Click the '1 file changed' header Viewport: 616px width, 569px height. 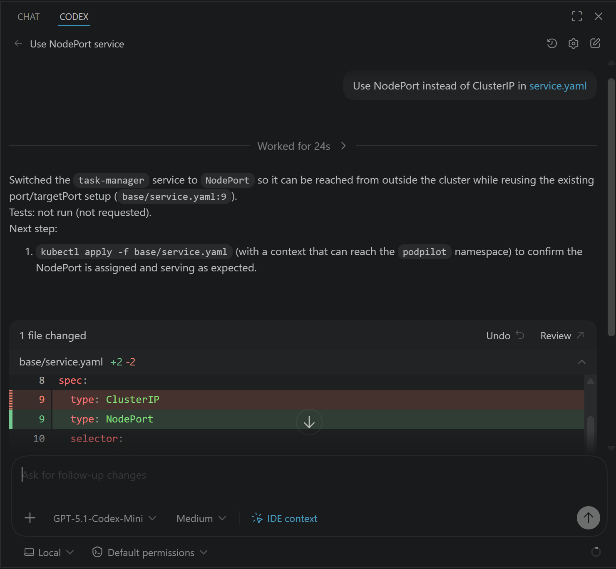coord(53,335)
